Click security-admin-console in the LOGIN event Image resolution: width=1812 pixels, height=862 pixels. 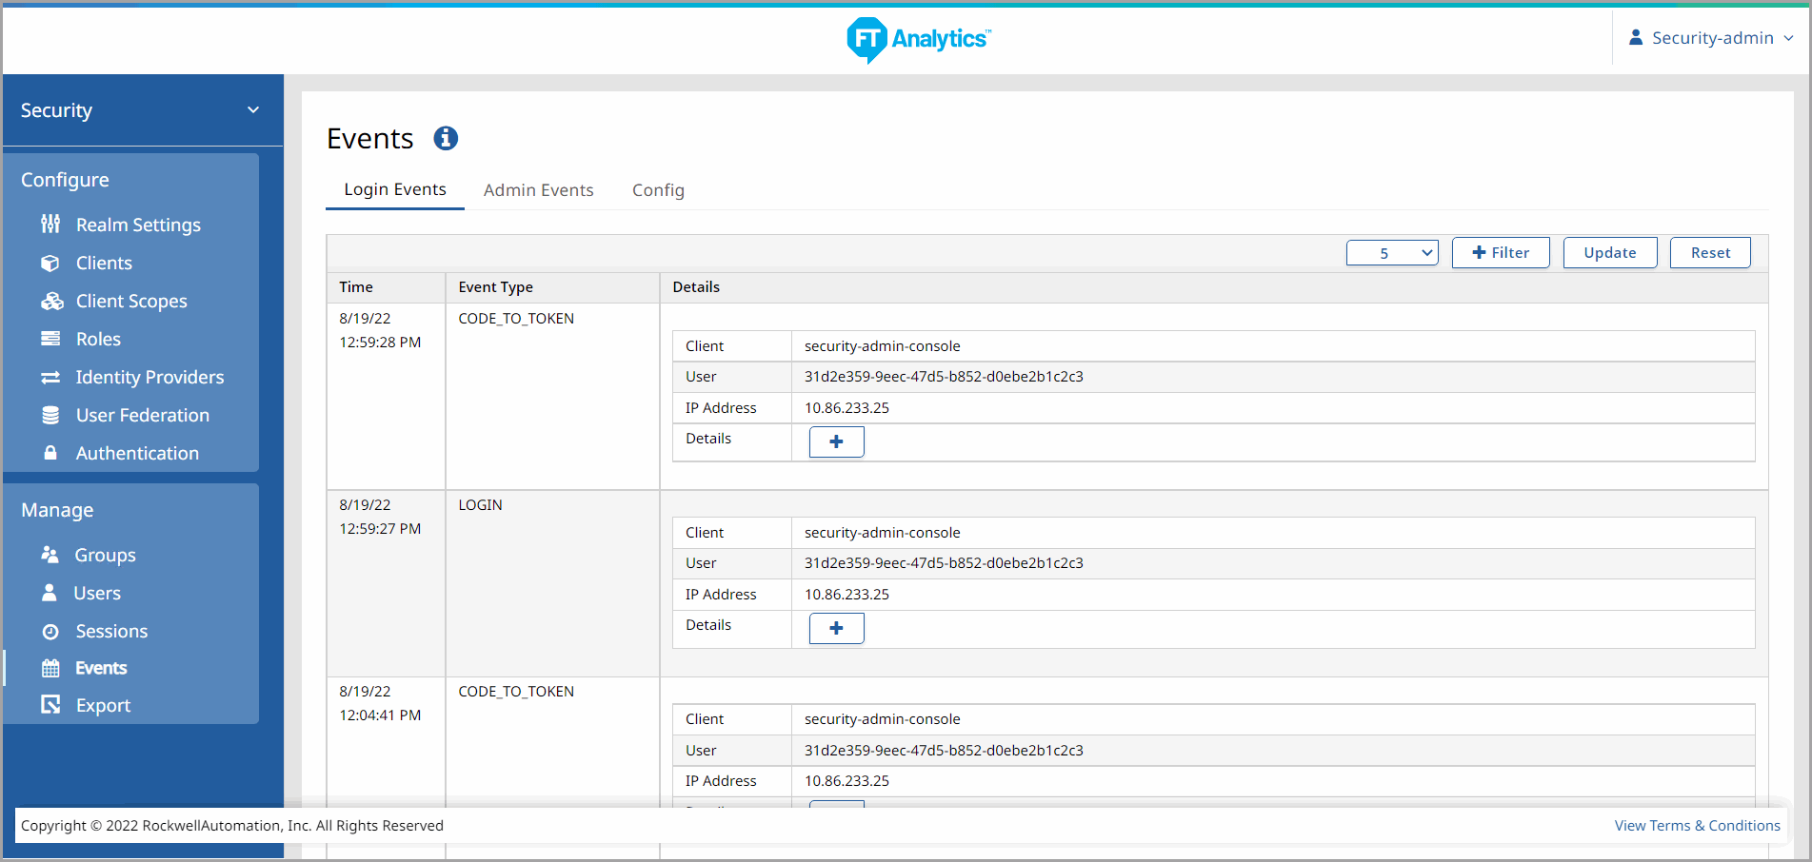click(882, 532)
